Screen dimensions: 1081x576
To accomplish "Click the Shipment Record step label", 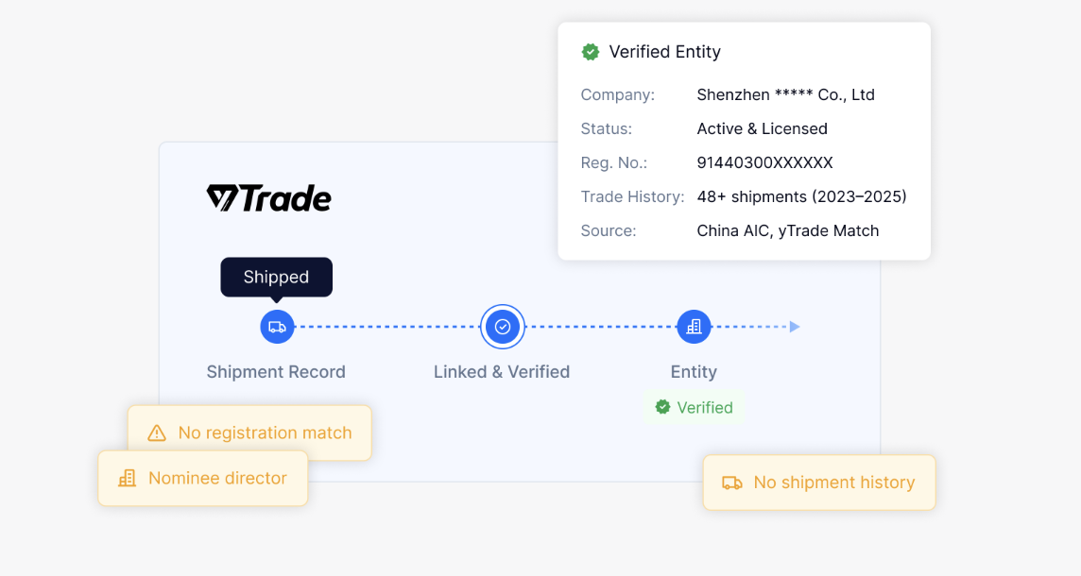I will point(276,372).
